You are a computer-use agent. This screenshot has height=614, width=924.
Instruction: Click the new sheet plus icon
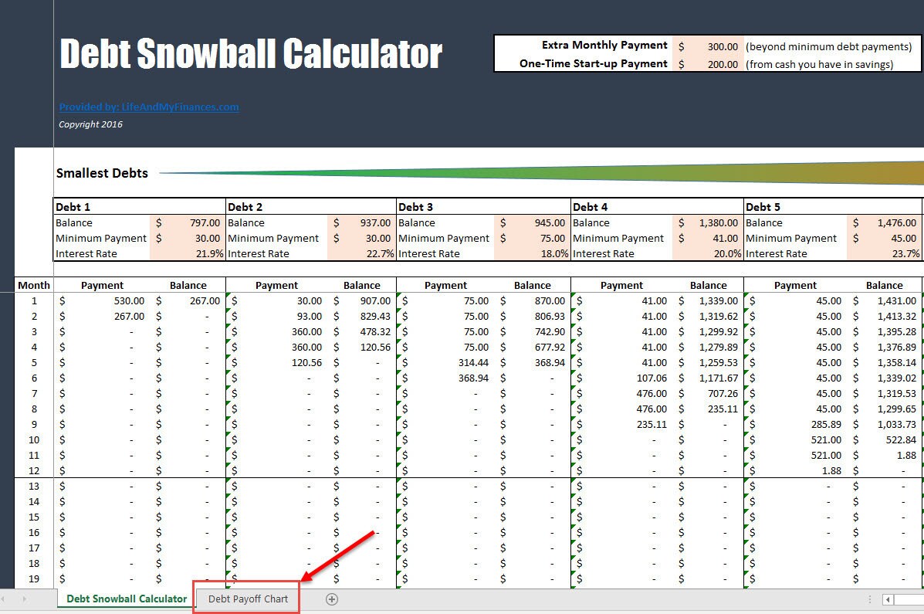[330, 599]
